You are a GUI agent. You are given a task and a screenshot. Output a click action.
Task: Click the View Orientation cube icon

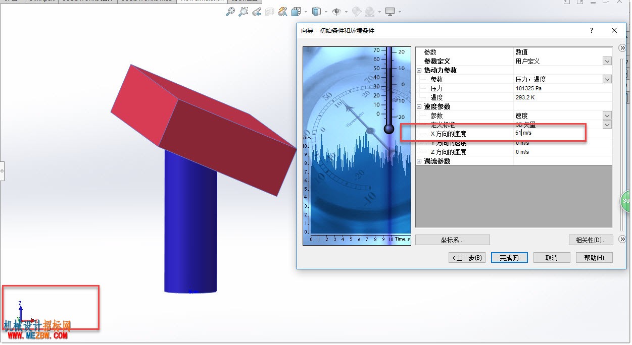point(296,11)
